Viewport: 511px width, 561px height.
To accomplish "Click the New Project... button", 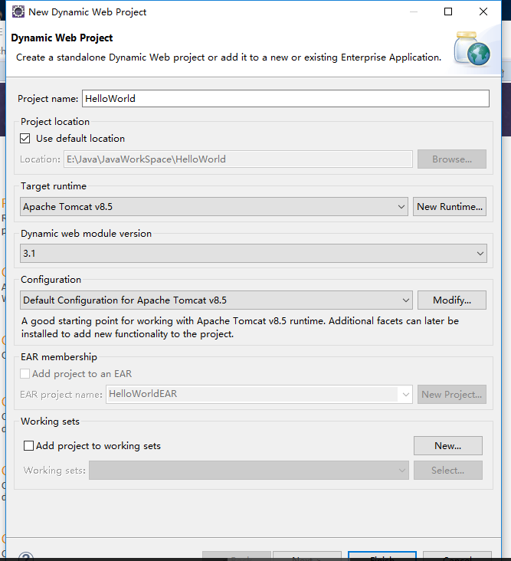I will click(452, 394).
